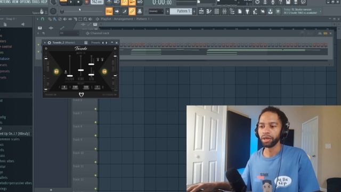341x192 pixels.
Task: Click the FILTER slider handle in Tuxedo
Action: click(x=70, y=76)
